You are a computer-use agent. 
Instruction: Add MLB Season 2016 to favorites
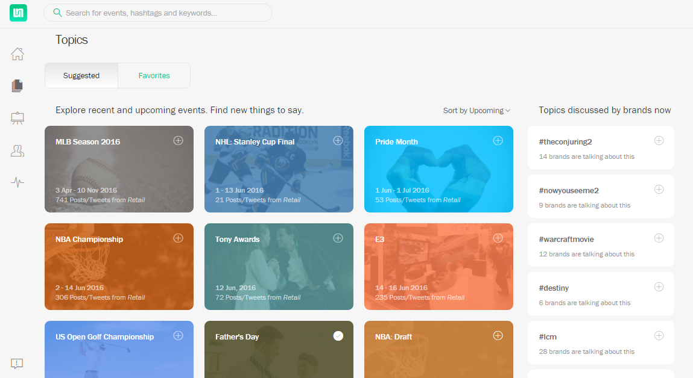[x=178, y=141]
